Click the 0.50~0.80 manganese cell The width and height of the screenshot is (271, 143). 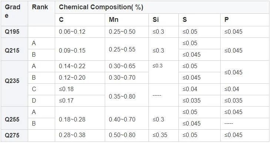127,135
